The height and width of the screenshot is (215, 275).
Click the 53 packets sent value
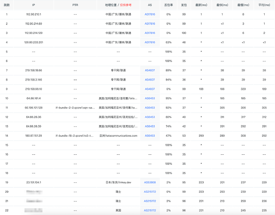click(x=184, y=136)
